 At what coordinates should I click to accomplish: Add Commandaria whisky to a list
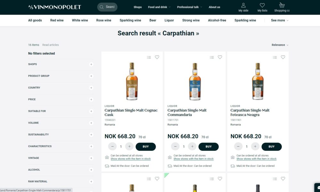212,57
